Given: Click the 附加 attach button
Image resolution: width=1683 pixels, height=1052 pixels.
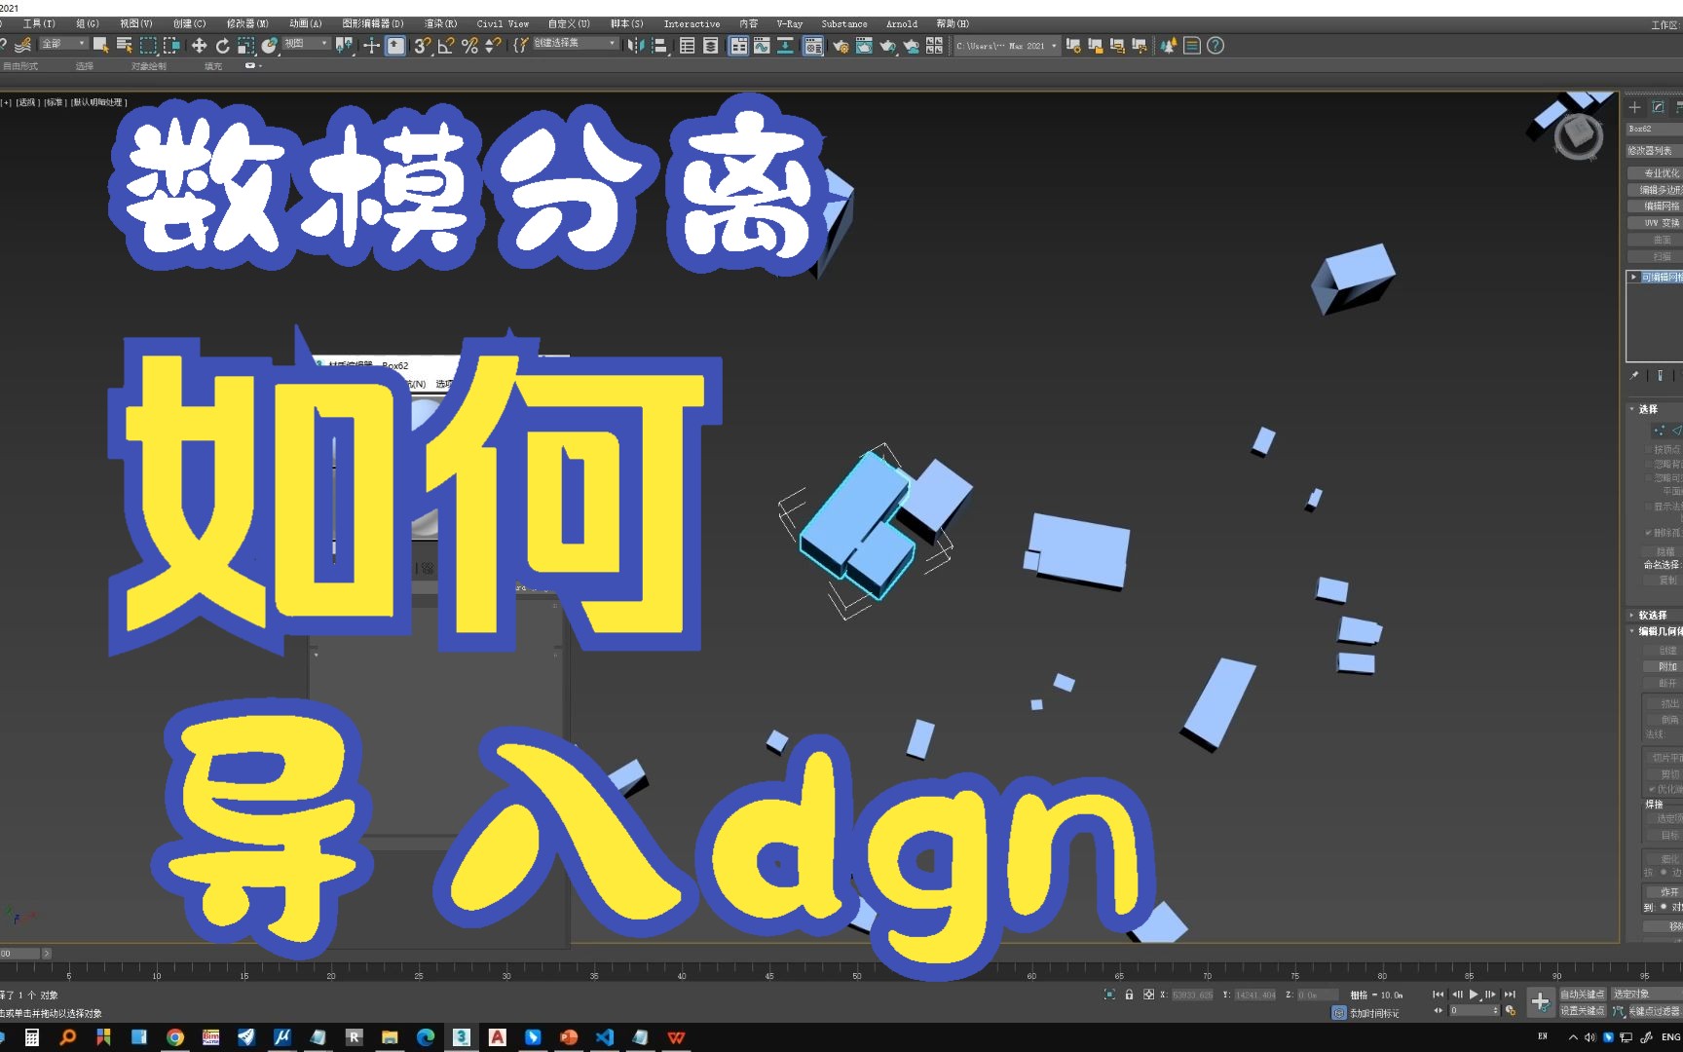Looking at the screenshot, I should click(1664, 666).
